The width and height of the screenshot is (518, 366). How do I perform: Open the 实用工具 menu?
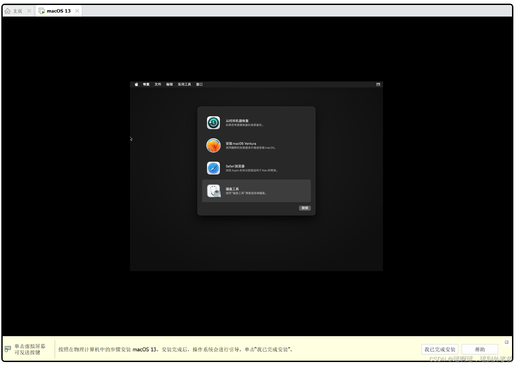tap(184, 84)
